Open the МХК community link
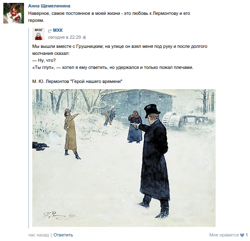 point(58,30)
